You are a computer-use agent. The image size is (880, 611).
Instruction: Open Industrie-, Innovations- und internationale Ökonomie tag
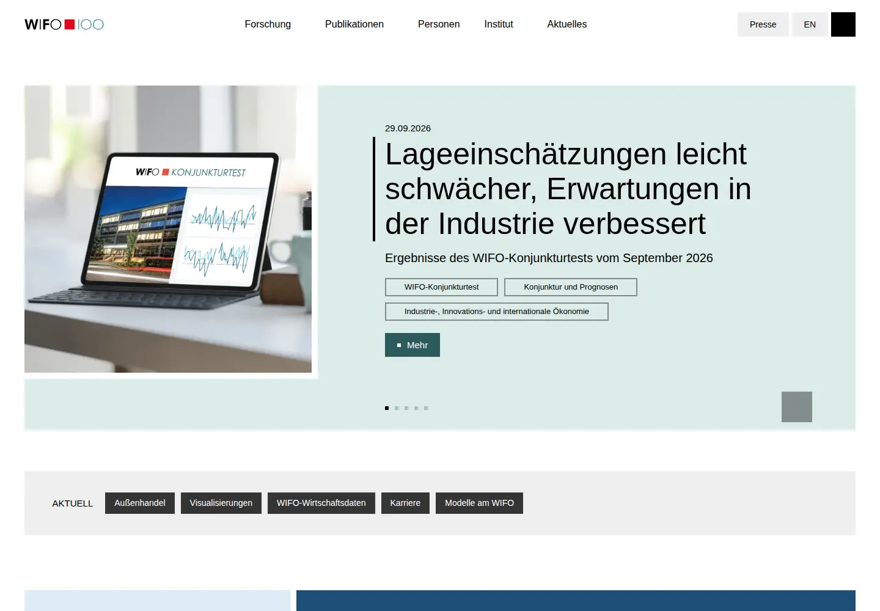[x=497, y=312]
